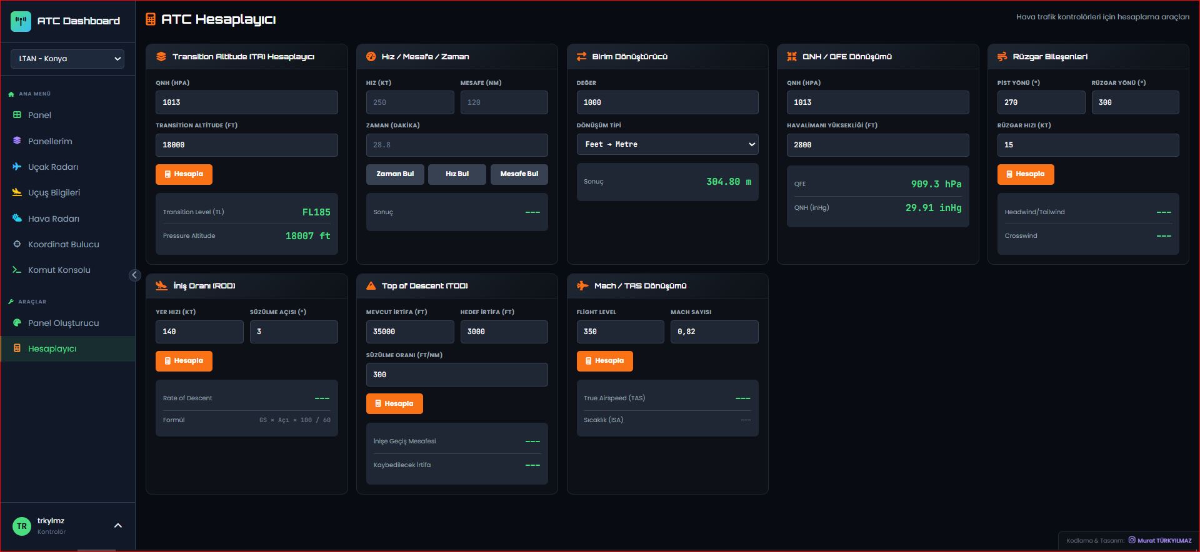Viewport: 1200px width, 552px height.
Task: Click the Hız / Mesafe / Zaman gauge icon
Action: coord(371,57)
